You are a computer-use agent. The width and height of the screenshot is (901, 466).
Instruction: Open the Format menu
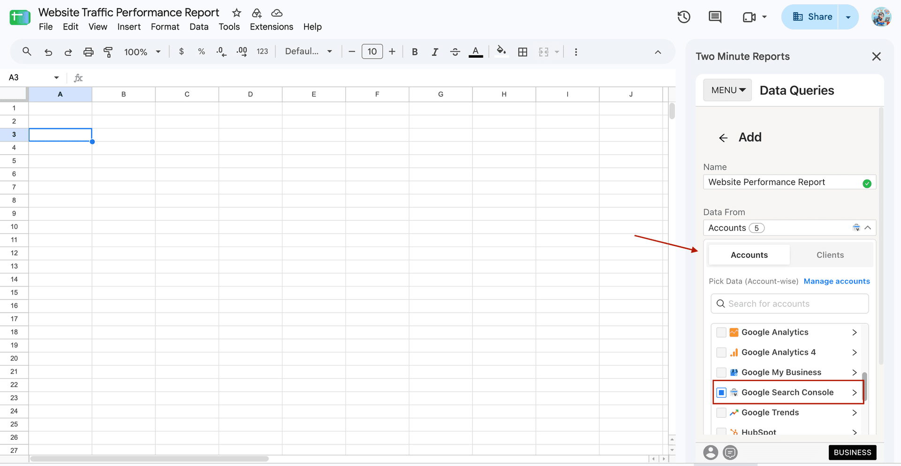pyautogui.click(x=165, y=27)
